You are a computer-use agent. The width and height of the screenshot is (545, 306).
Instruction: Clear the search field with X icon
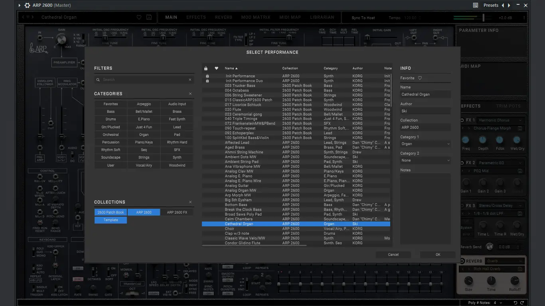click(190, 80)
